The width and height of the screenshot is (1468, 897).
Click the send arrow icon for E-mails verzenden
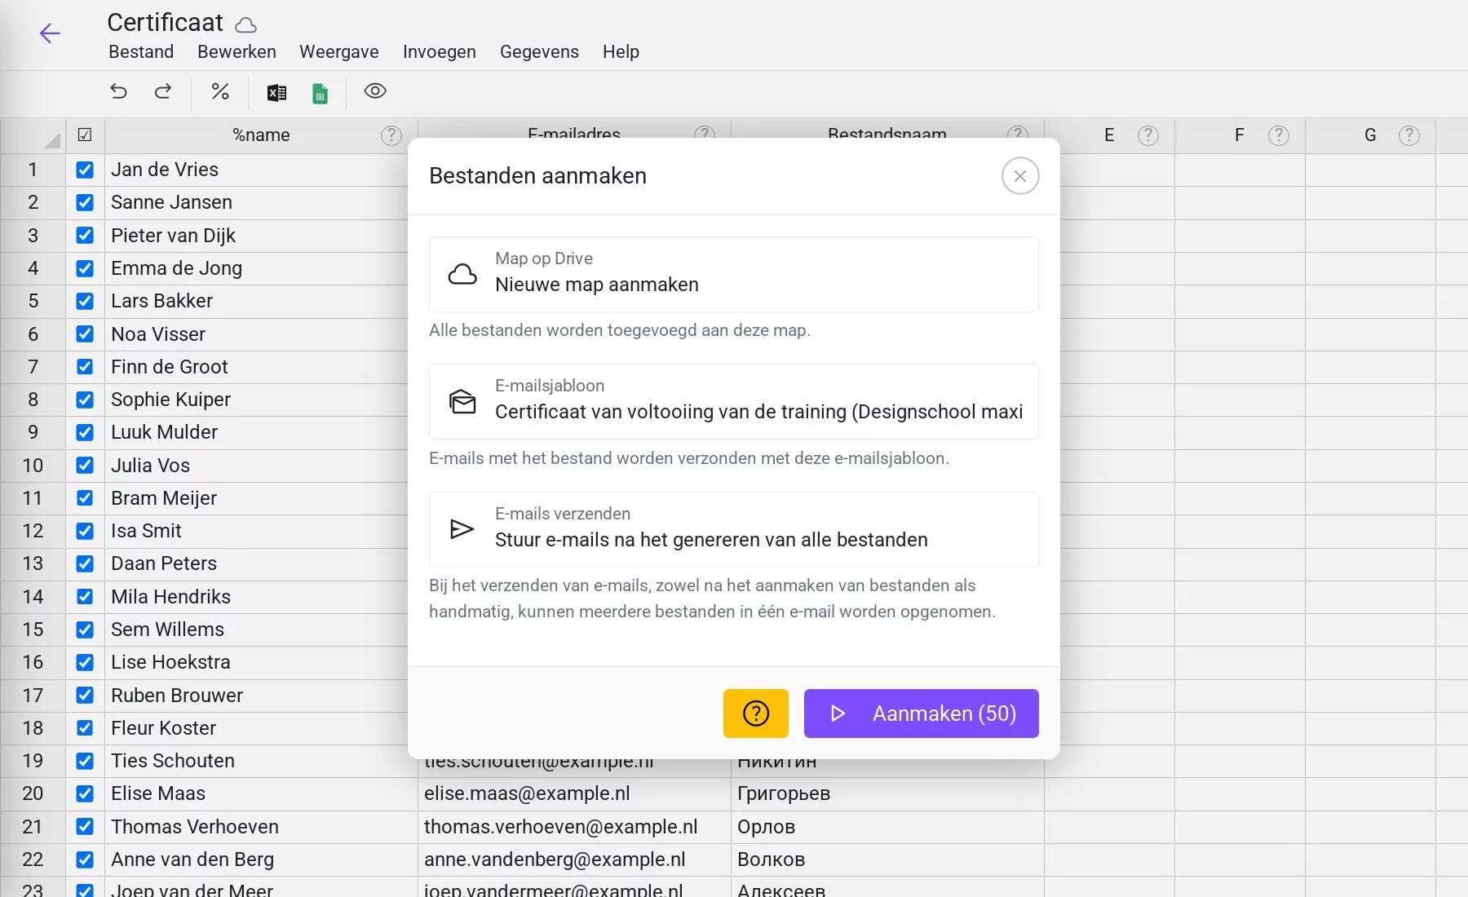[462, 529]
